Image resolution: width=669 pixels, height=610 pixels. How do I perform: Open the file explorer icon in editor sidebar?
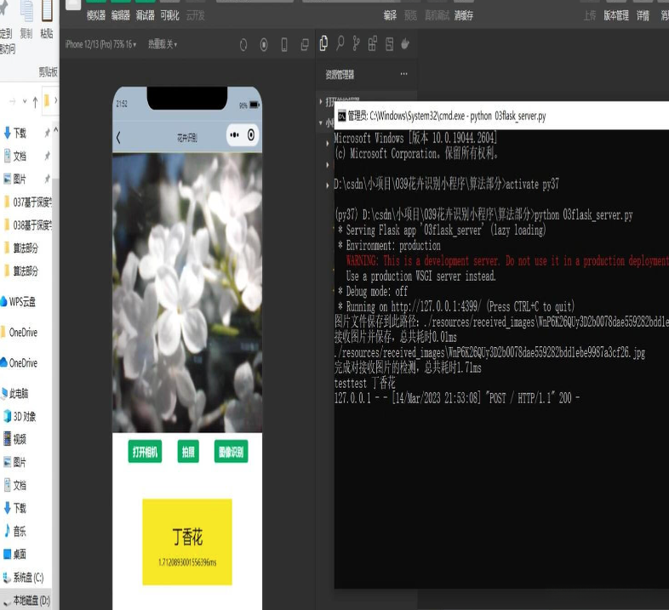[323, 43]
